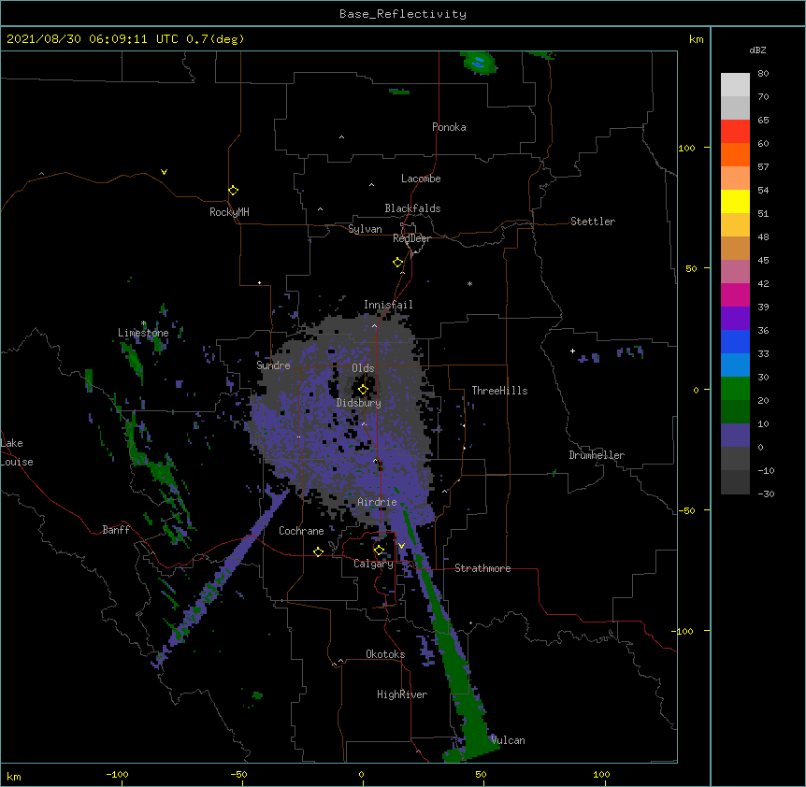Click the white asterisk east of Innisfail
Viewport: 806px width, 787px height.
click(469, 283)
